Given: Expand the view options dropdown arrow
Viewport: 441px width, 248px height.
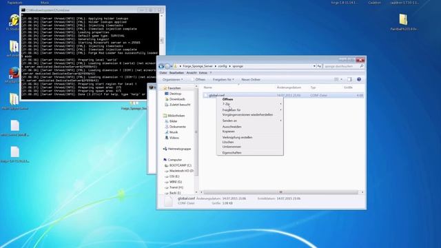Looking at the screenshot, I should coord(342,80).
